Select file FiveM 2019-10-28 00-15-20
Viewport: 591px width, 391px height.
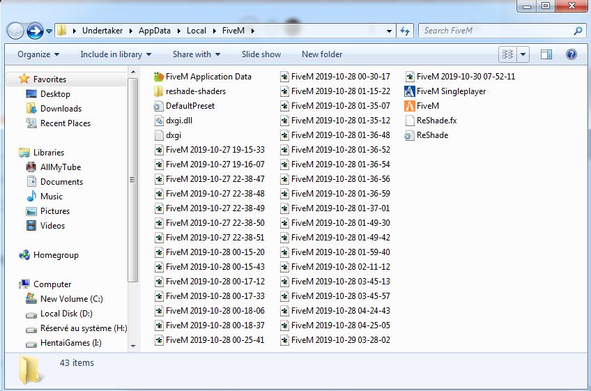[210, 252]
